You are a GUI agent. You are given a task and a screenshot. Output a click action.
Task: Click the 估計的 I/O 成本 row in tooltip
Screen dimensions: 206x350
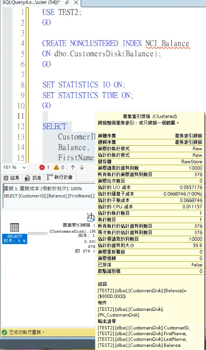click(150, 187)
